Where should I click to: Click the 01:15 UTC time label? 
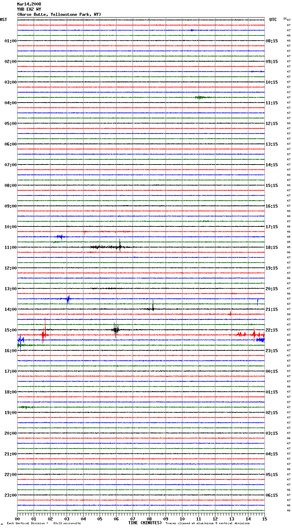(x=272, y=392)
